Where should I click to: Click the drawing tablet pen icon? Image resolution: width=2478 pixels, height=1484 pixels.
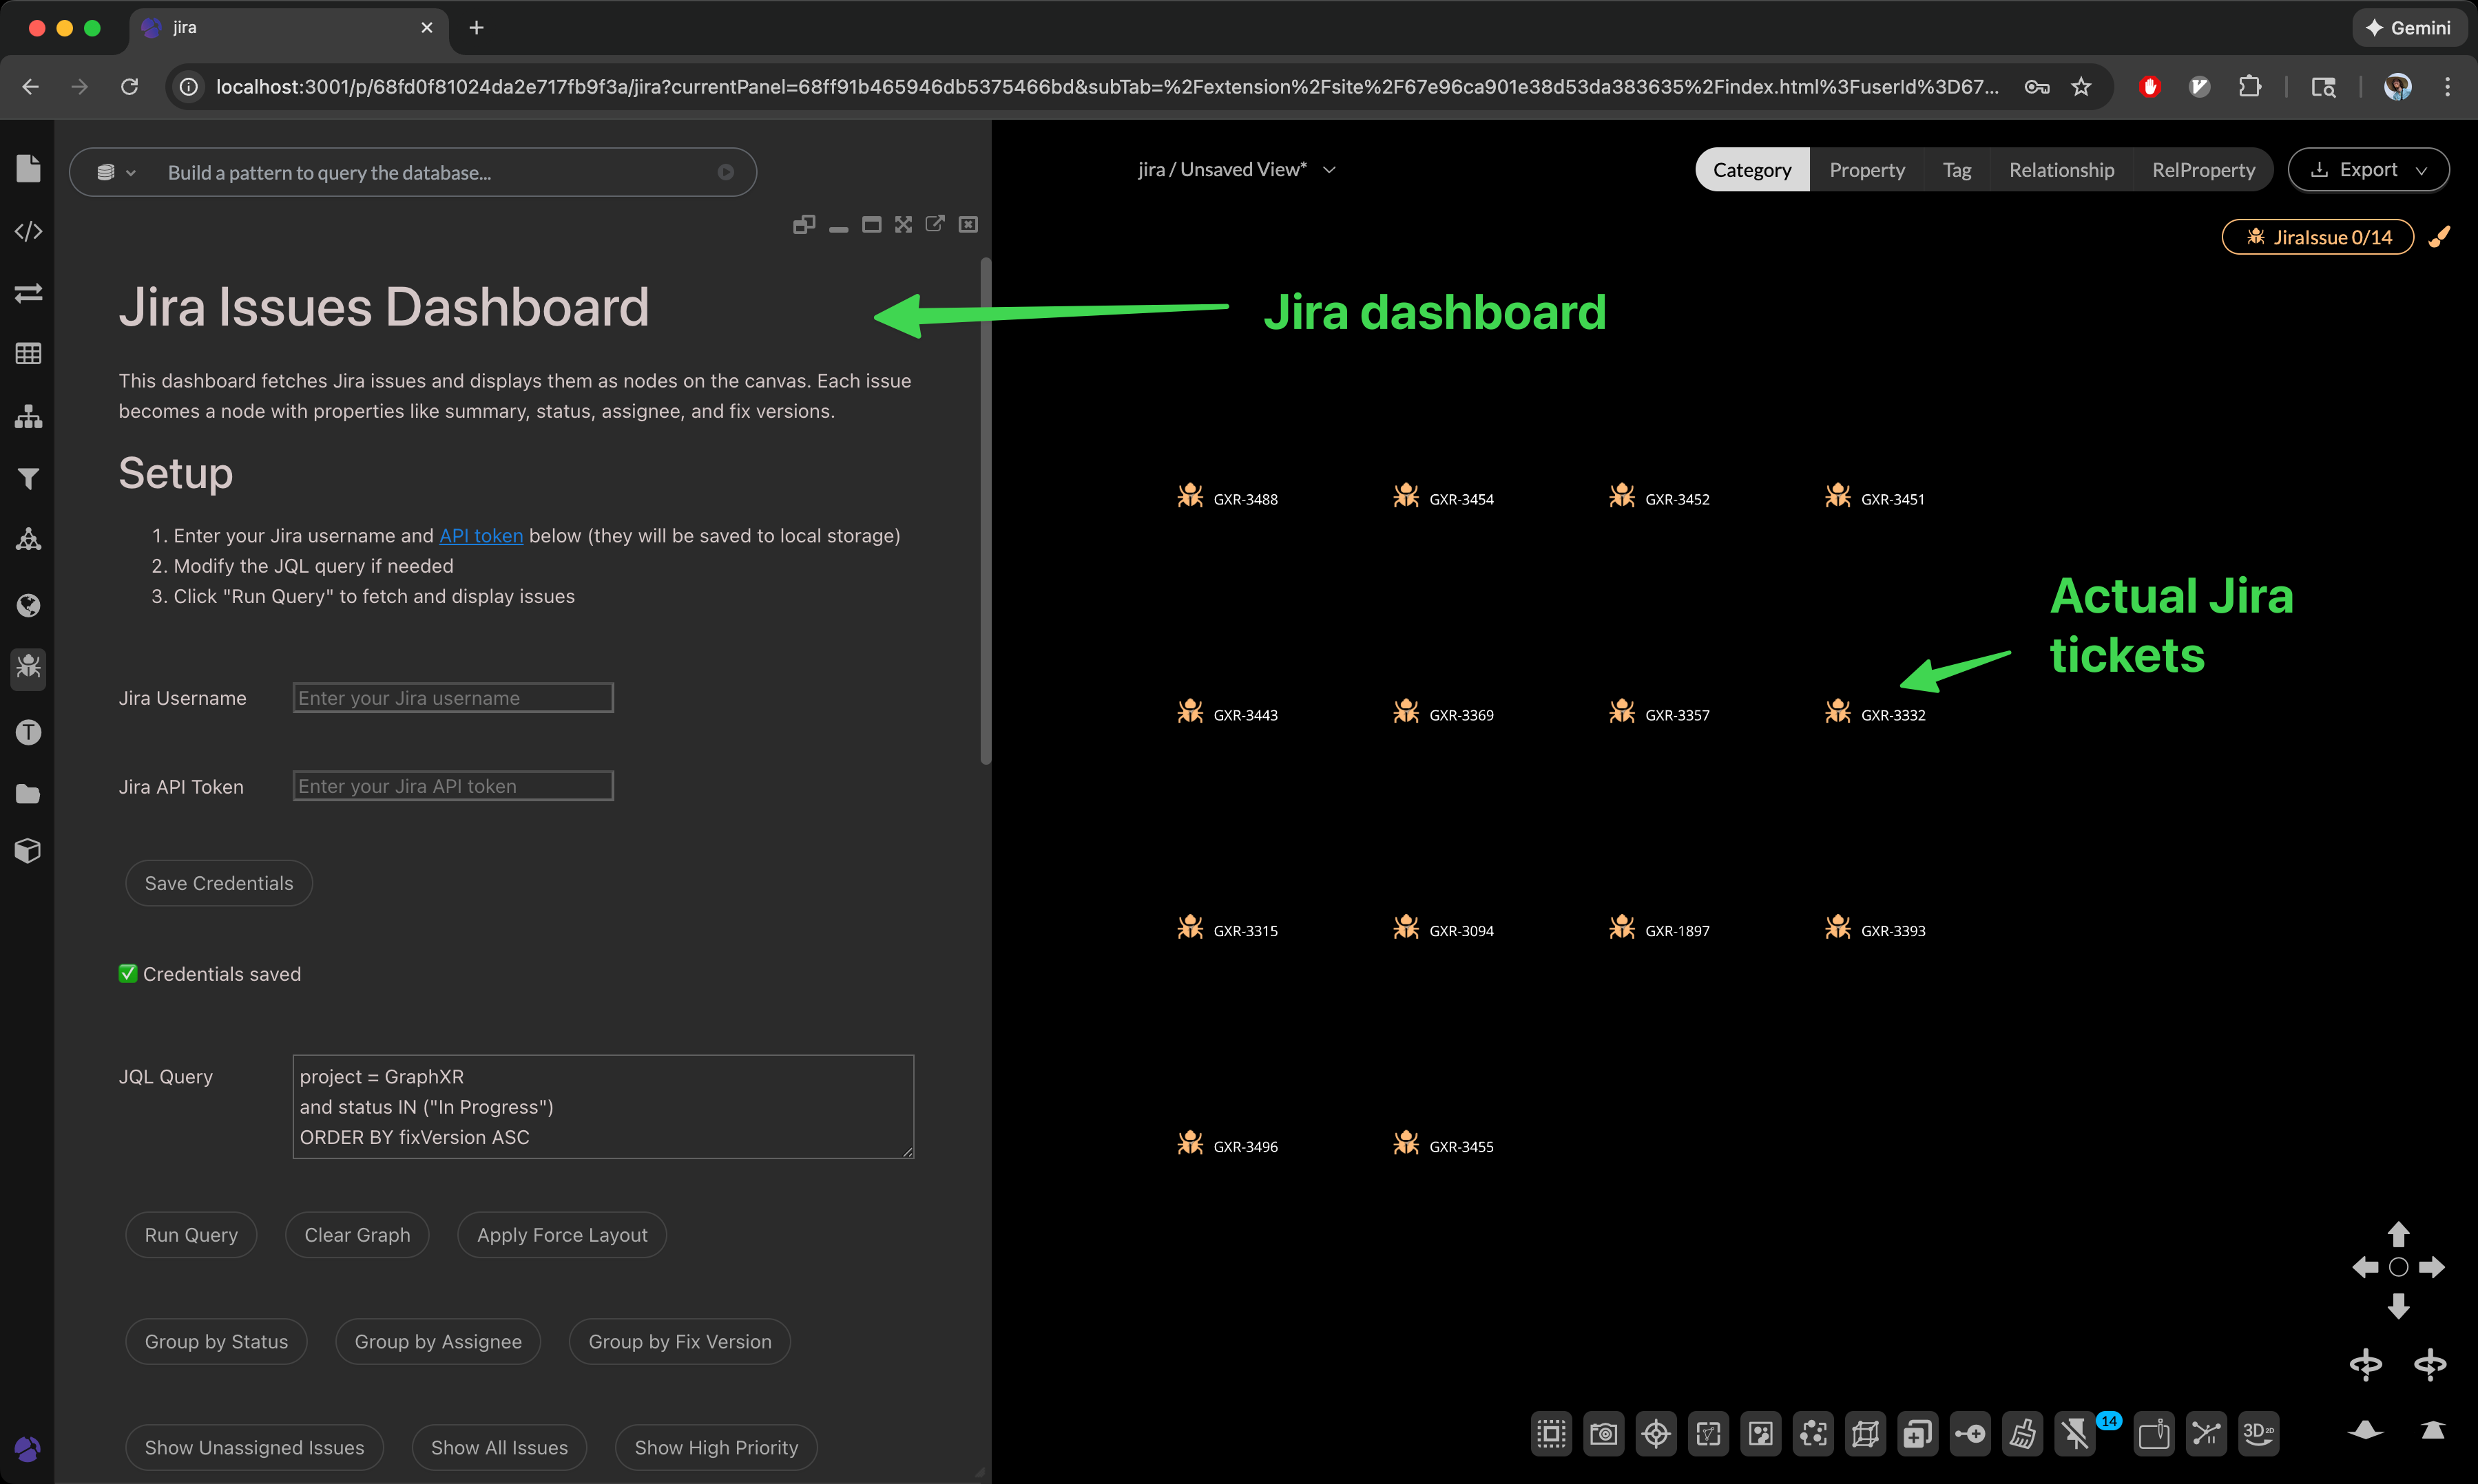2153,1434
